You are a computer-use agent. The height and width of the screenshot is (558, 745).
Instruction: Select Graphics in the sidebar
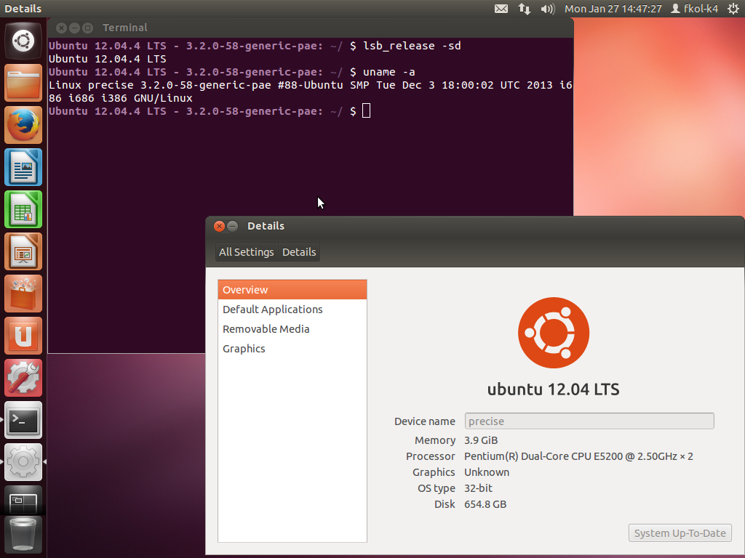point(292,349)
